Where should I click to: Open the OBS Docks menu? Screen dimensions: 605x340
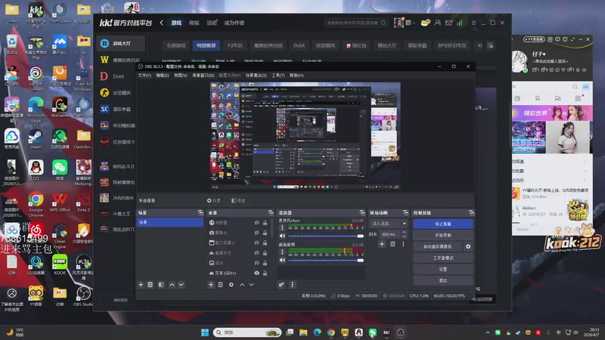click(203, 75)
